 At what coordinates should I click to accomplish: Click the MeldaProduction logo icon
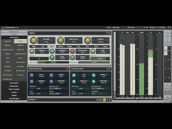click(x=3, y=28)
